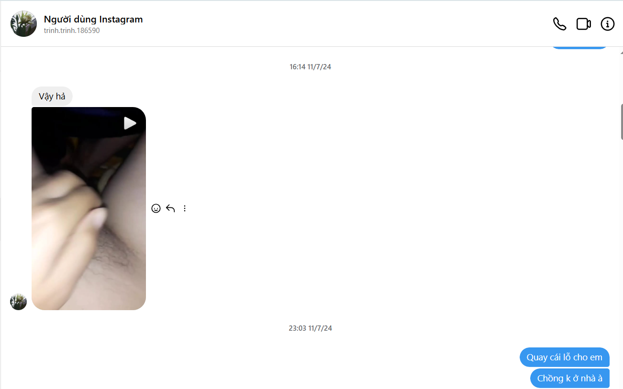623x389 pixels.
Task: Start a video call with the camera icon
Action: 583,24
